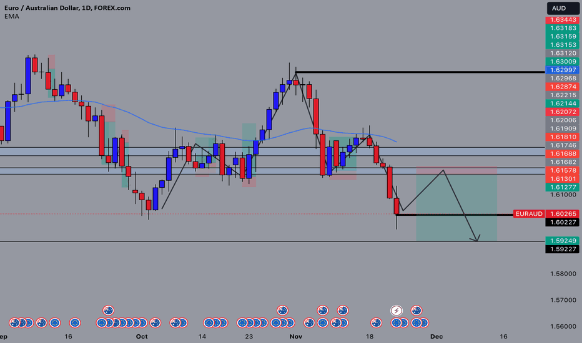The height and width of the screenshot is (343, 582).
Task: Select the EMA indicator legend label
Action: pyautogui.click(x=11, y=16)
